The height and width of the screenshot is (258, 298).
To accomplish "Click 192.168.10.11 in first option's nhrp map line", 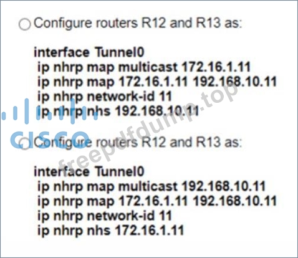I will click(x=235, y=82).
